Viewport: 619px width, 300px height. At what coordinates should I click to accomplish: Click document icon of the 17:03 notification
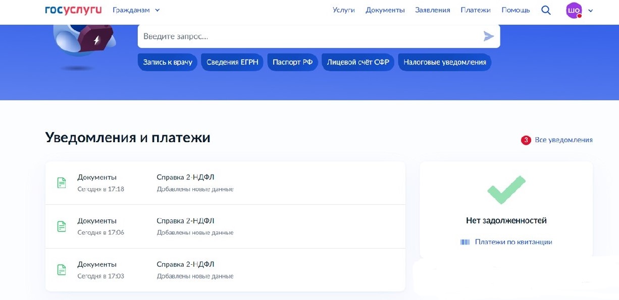click(61, 269)
